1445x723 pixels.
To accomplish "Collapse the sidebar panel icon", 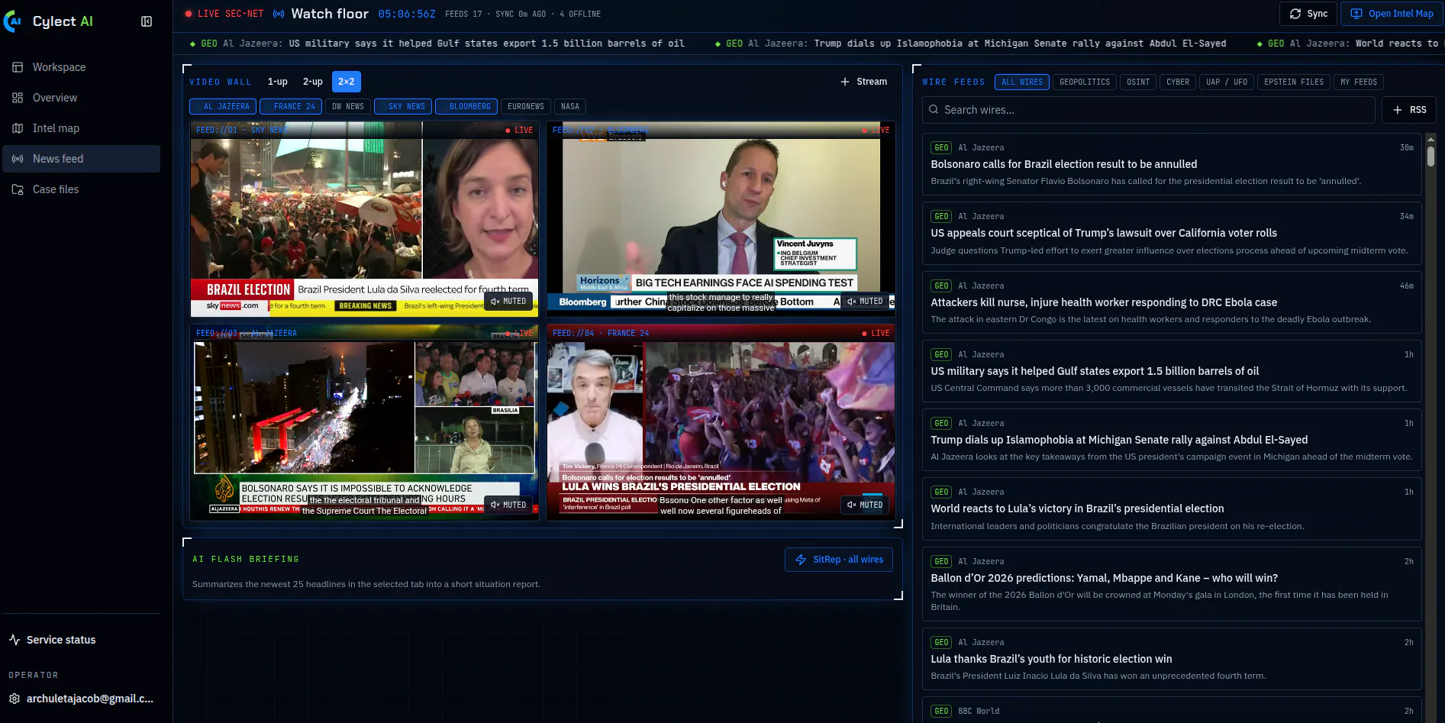I will coord(147,21).
